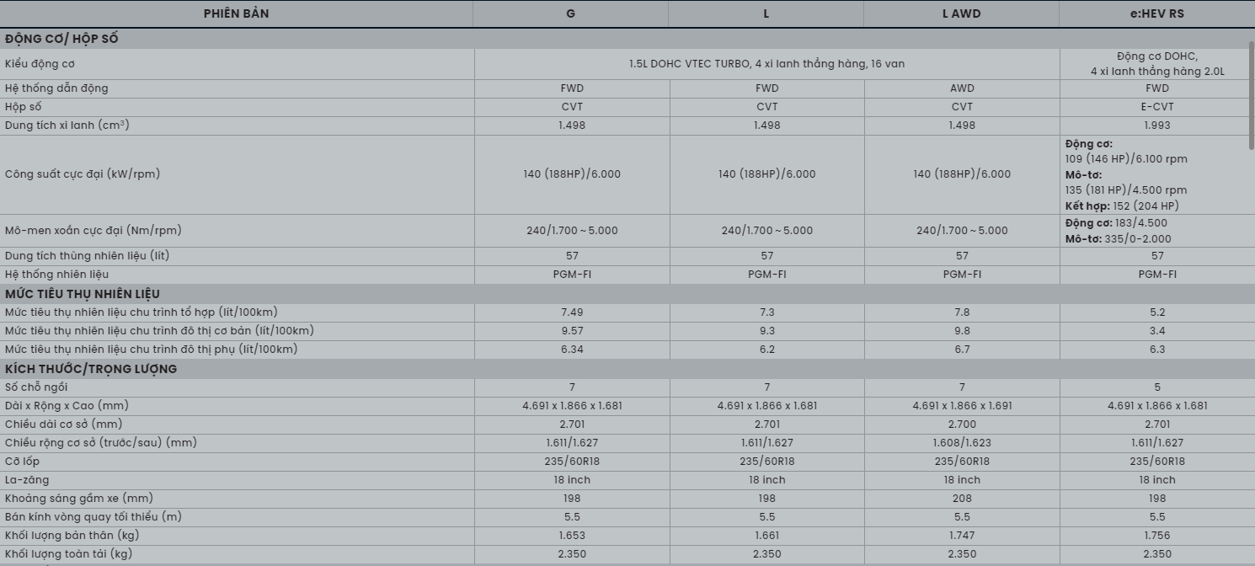Screen dimensions: 1255x566
Task: Click the E-CVT gearbox cell
Action: [x=1157, y=107]
